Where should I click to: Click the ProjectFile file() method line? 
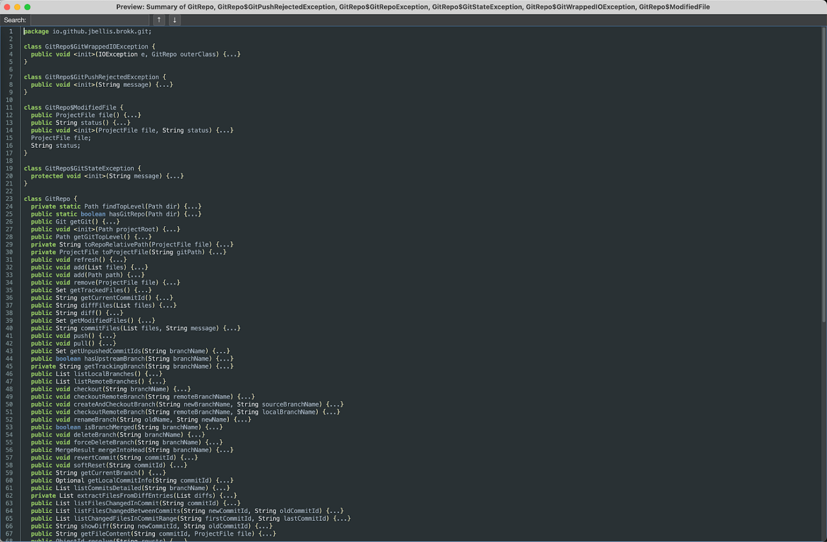coord(86,115)
